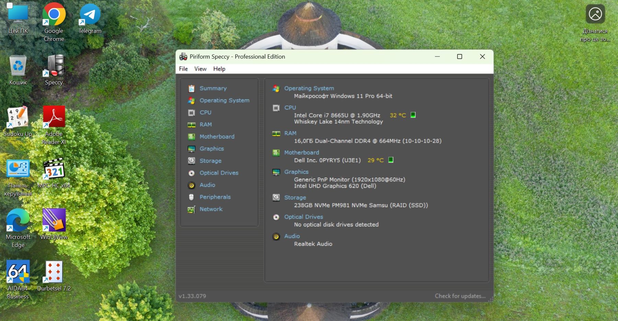Click the Speccy title bar app icon
The height and width of the screenshot is (321, 618).
pos(183,57)
